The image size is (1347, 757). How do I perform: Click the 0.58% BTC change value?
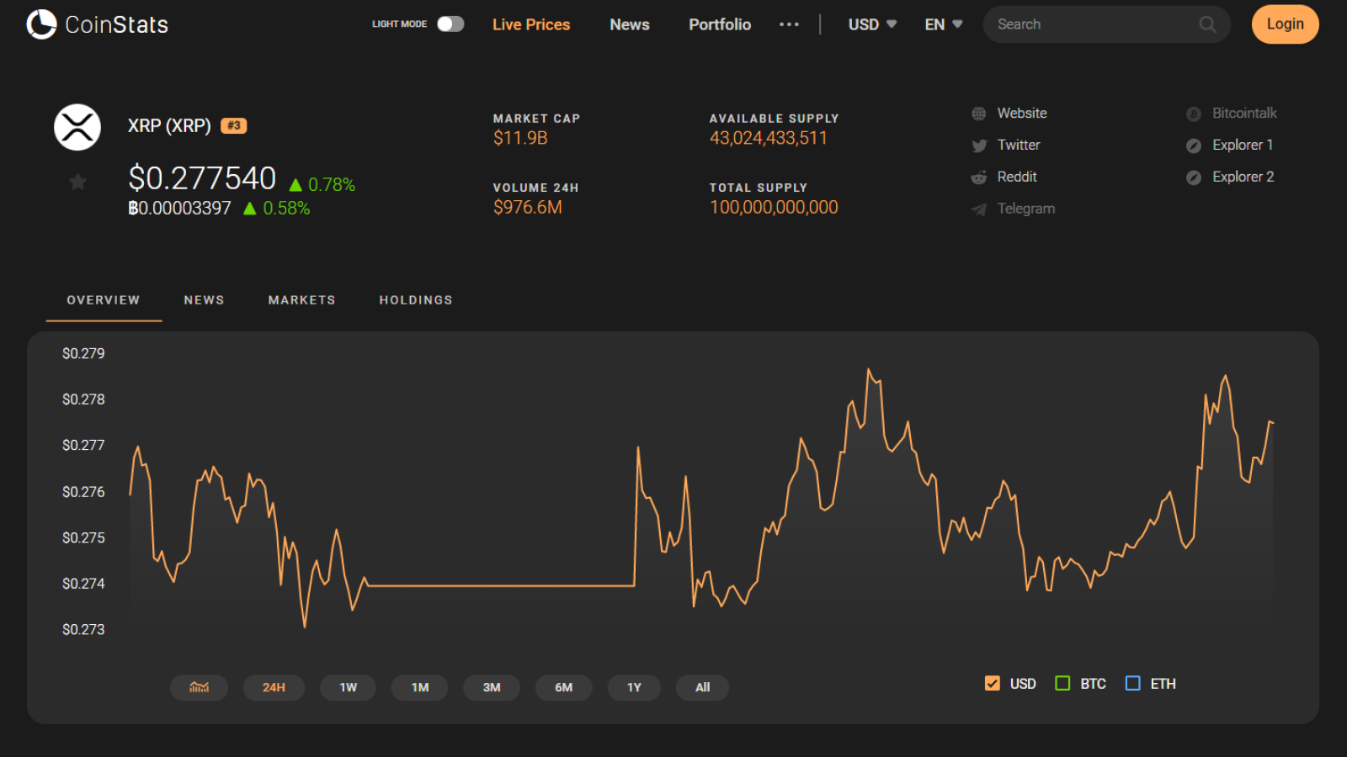[286, 209]
